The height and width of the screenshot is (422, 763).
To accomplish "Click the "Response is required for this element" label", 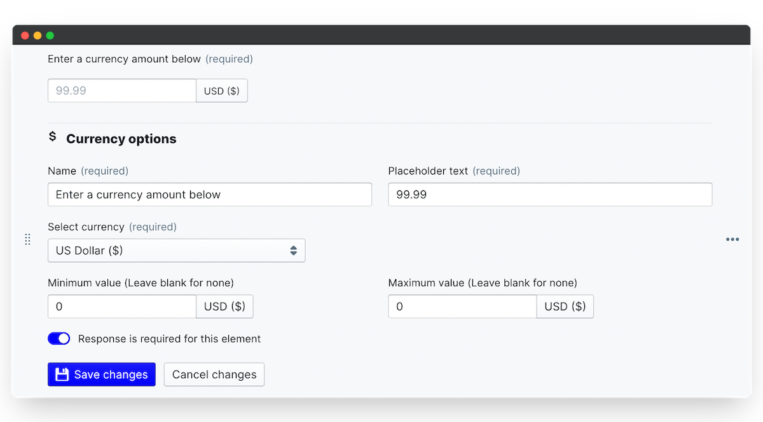I will coord(169,339).
